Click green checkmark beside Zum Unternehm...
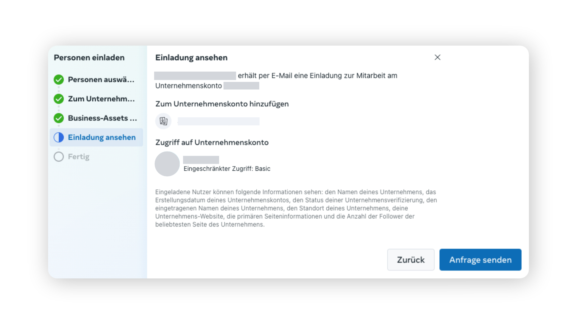This screenshot has height=324, width=577. pyautogui.click(x=59, y=99)
